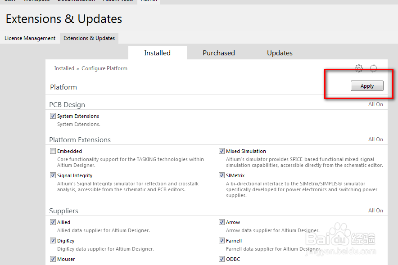
Task: Open the Purchased tab
Action: click(x=219, y=53)
